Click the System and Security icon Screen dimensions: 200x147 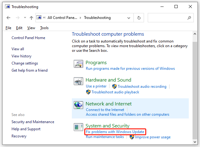78,127
